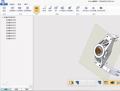Screen dimensions: 120x91
Task: Toggle the NAUO1 part checkbox
Action: point(7,39)
